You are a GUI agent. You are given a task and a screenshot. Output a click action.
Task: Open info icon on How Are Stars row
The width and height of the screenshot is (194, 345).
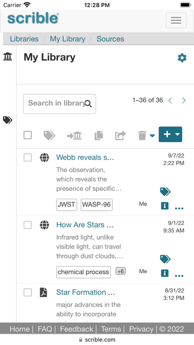click(165, 273)
